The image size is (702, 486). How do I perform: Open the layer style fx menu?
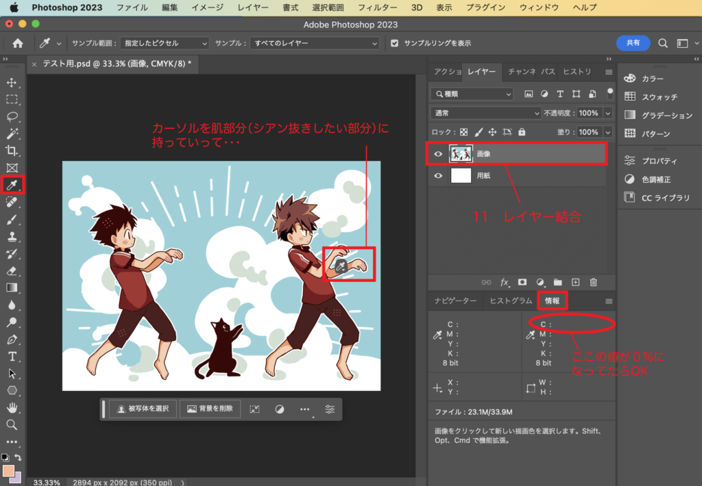505,282
